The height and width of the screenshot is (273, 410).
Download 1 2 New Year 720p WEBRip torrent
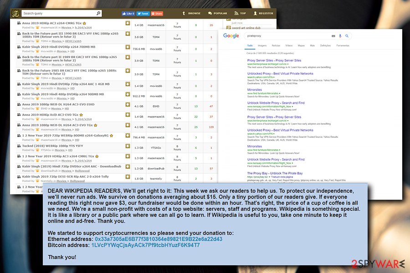coord(128,136)
